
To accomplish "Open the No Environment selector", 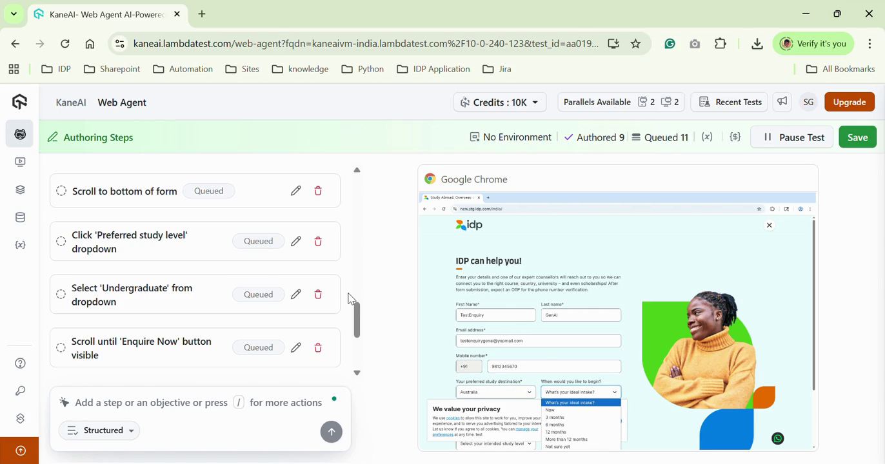I will 511,137.
